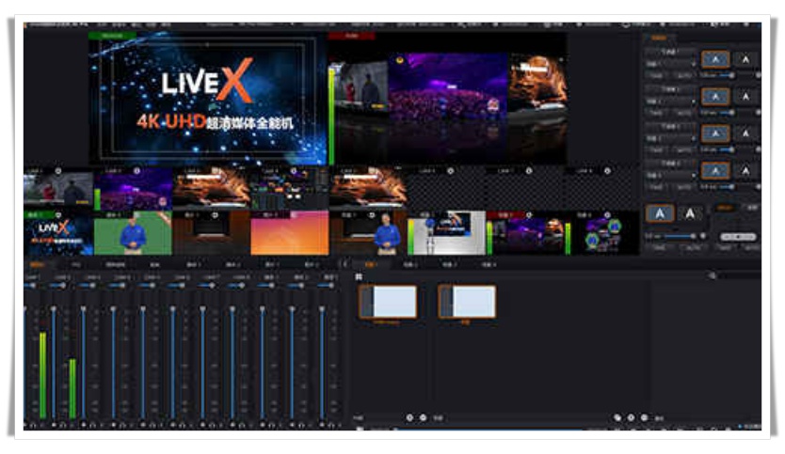785x454 pixels.
Task: Switch to the first orange-highlighted mixer tab
Action: pyautogui.click(x=38, y=265)
